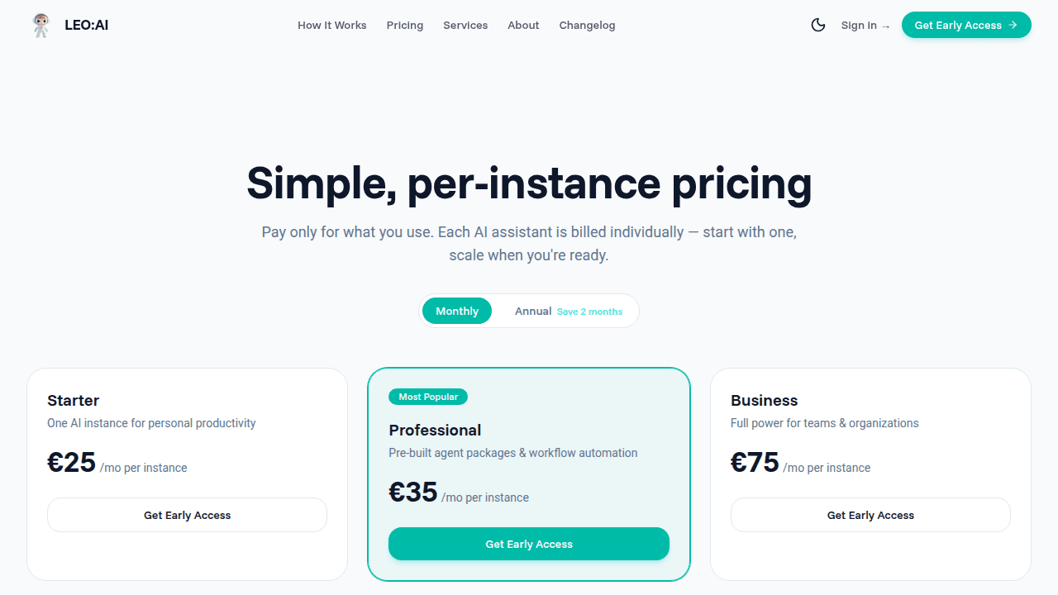Click the Save 2 months label

click(589, 312)
